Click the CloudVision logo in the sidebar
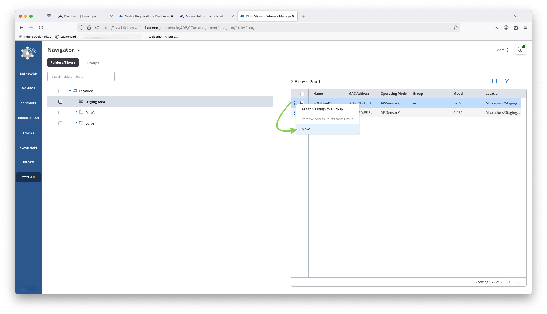The image size is (547, 314). click(28, 53)
